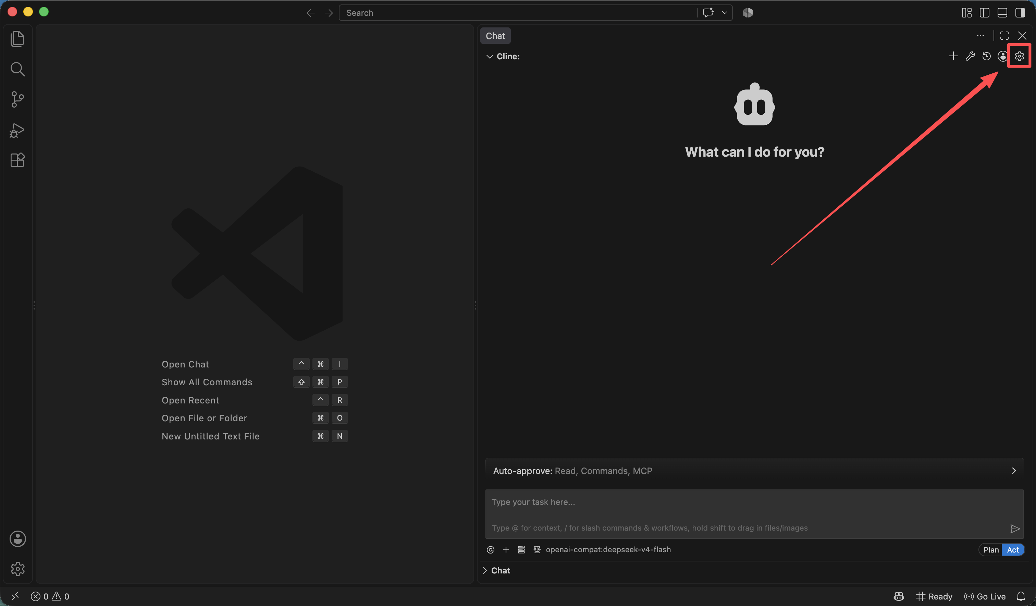1036x606 pixels.
Task: Open the chat dropdown arrow in title bar
Action: pos(725,13)
